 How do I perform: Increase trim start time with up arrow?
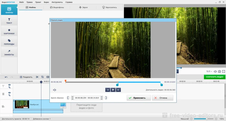tap(73, 97)
